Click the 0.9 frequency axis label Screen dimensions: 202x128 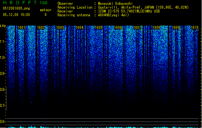tap(3, 74)
